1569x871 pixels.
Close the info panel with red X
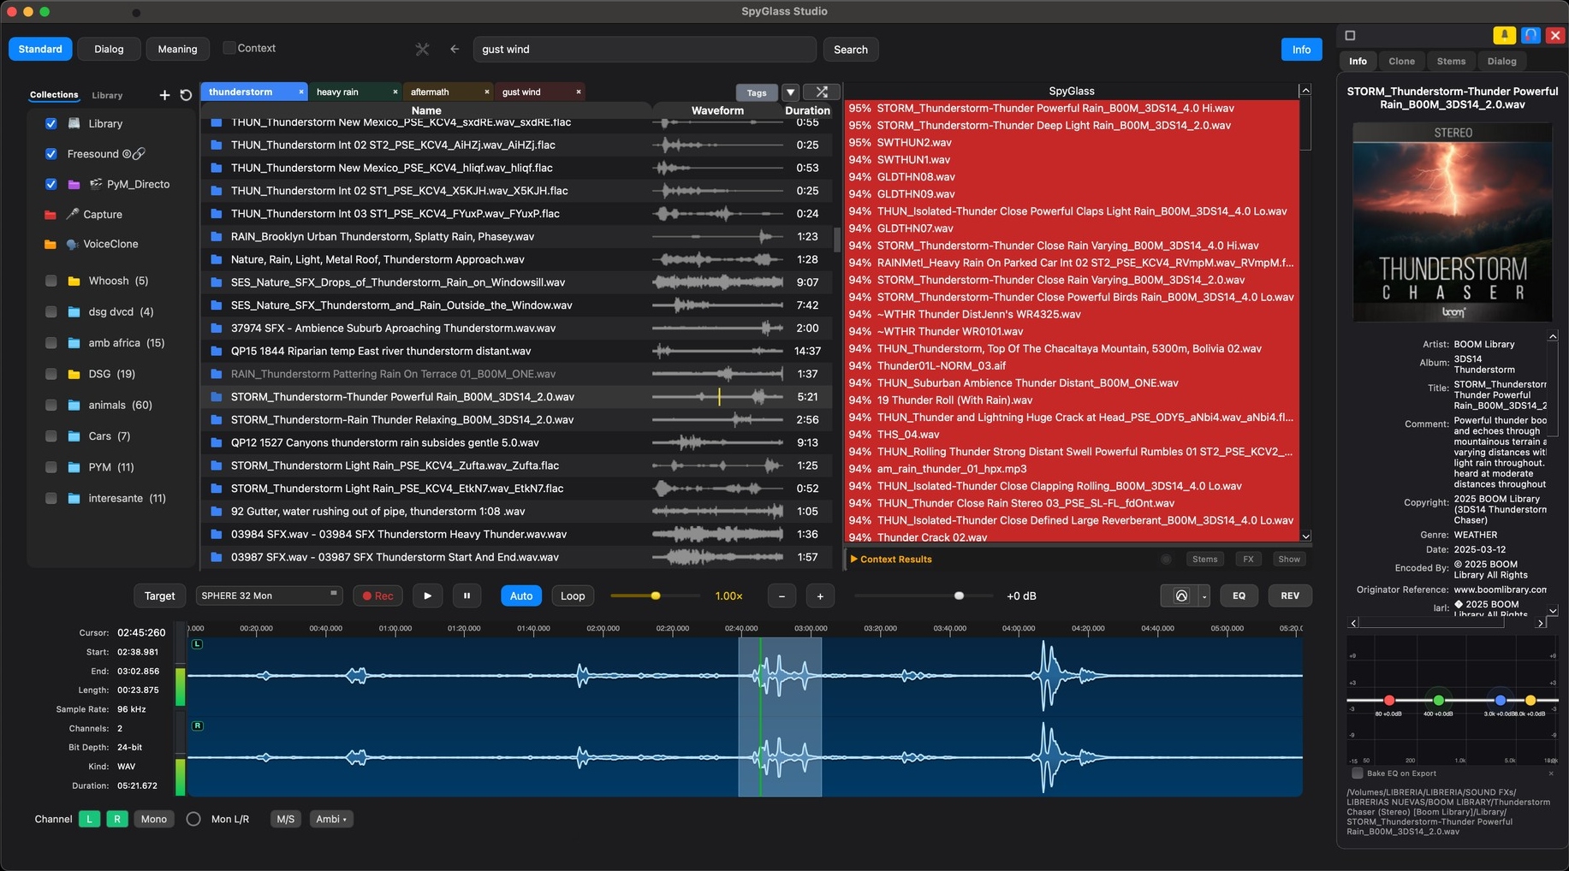click(x=1556, y=35)
